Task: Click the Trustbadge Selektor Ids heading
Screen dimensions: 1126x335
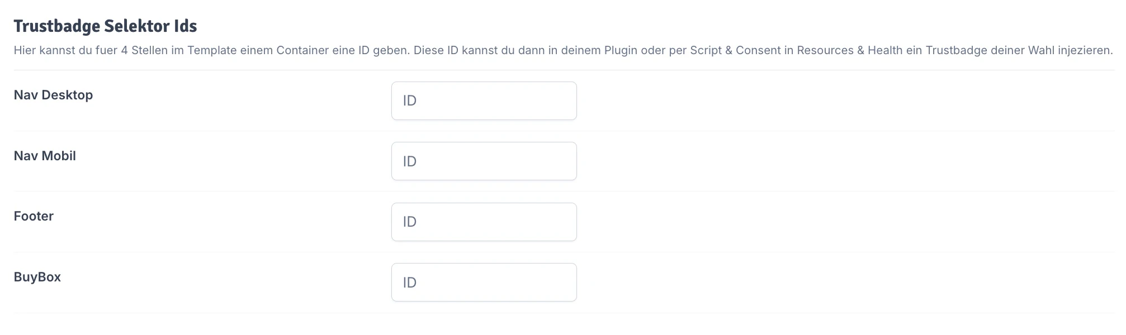Action: (105, 25)
